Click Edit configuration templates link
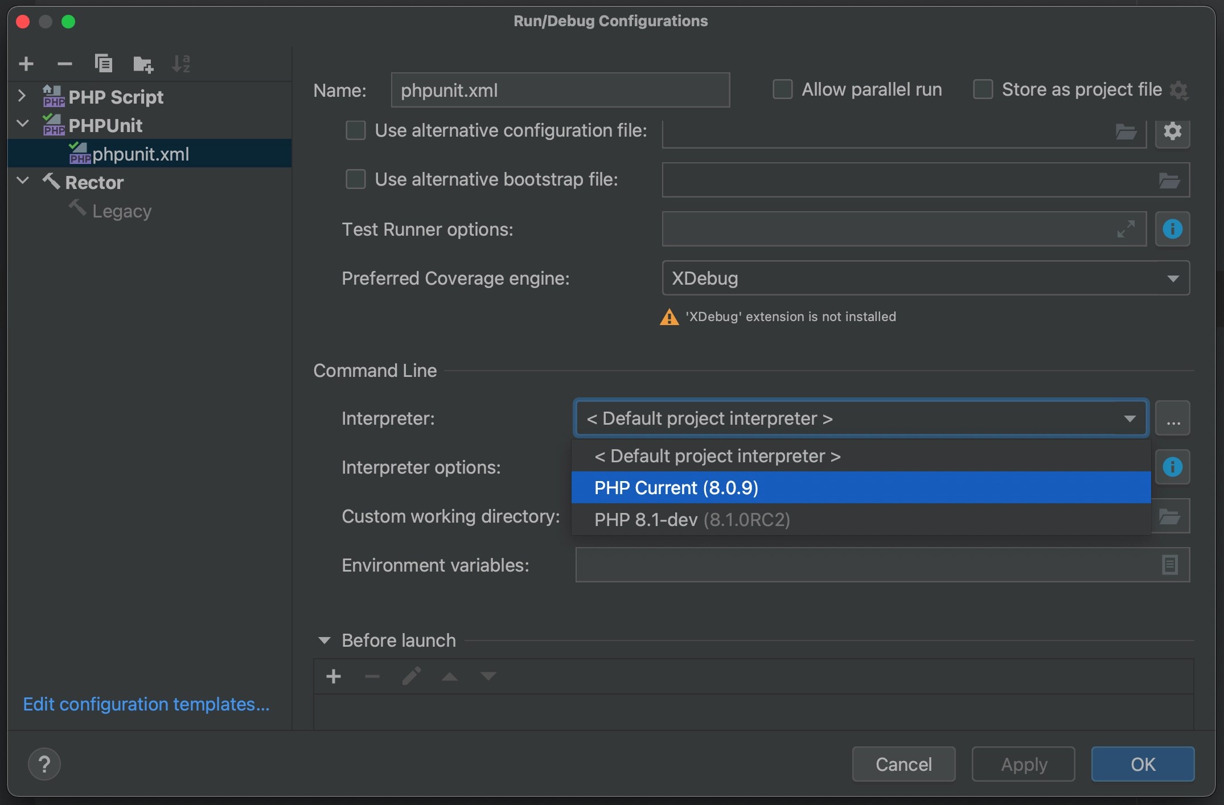The height and width of the screenshot is (805, 1224). coord(146,704)
